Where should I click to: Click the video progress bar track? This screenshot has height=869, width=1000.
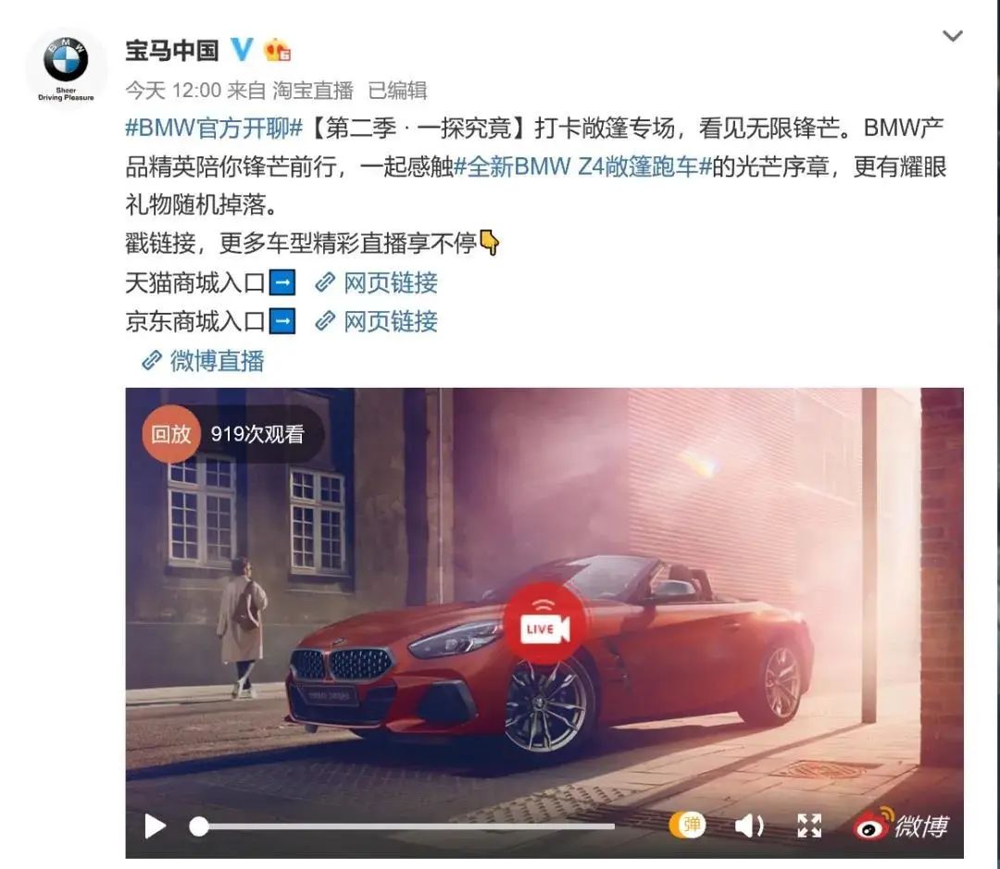click(x=403, y=826)
